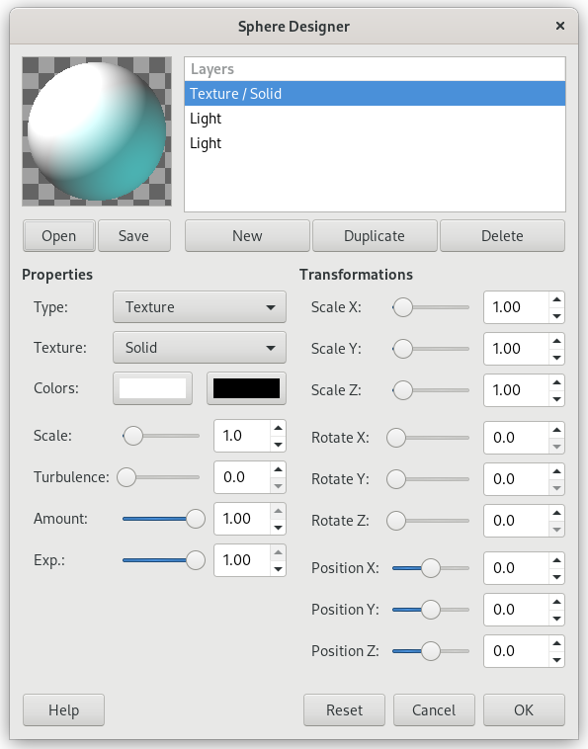Click the Turbulence value field
The width and height of the screenshot is (588, 749).
point(242,477)
